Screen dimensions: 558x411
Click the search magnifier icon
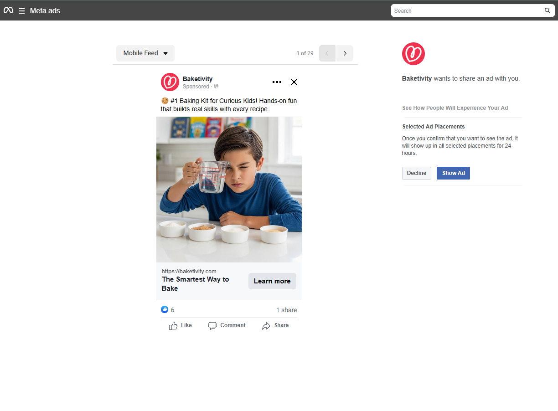(x=548, y=10)
